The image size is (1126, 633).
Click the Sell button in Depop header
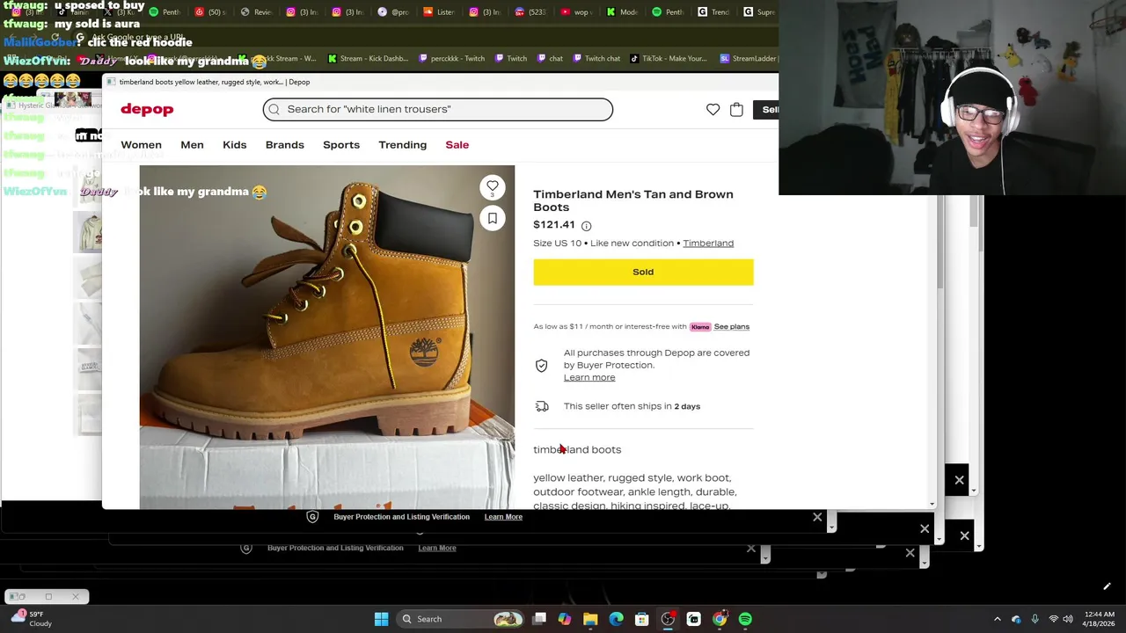(x=765, y=109)
